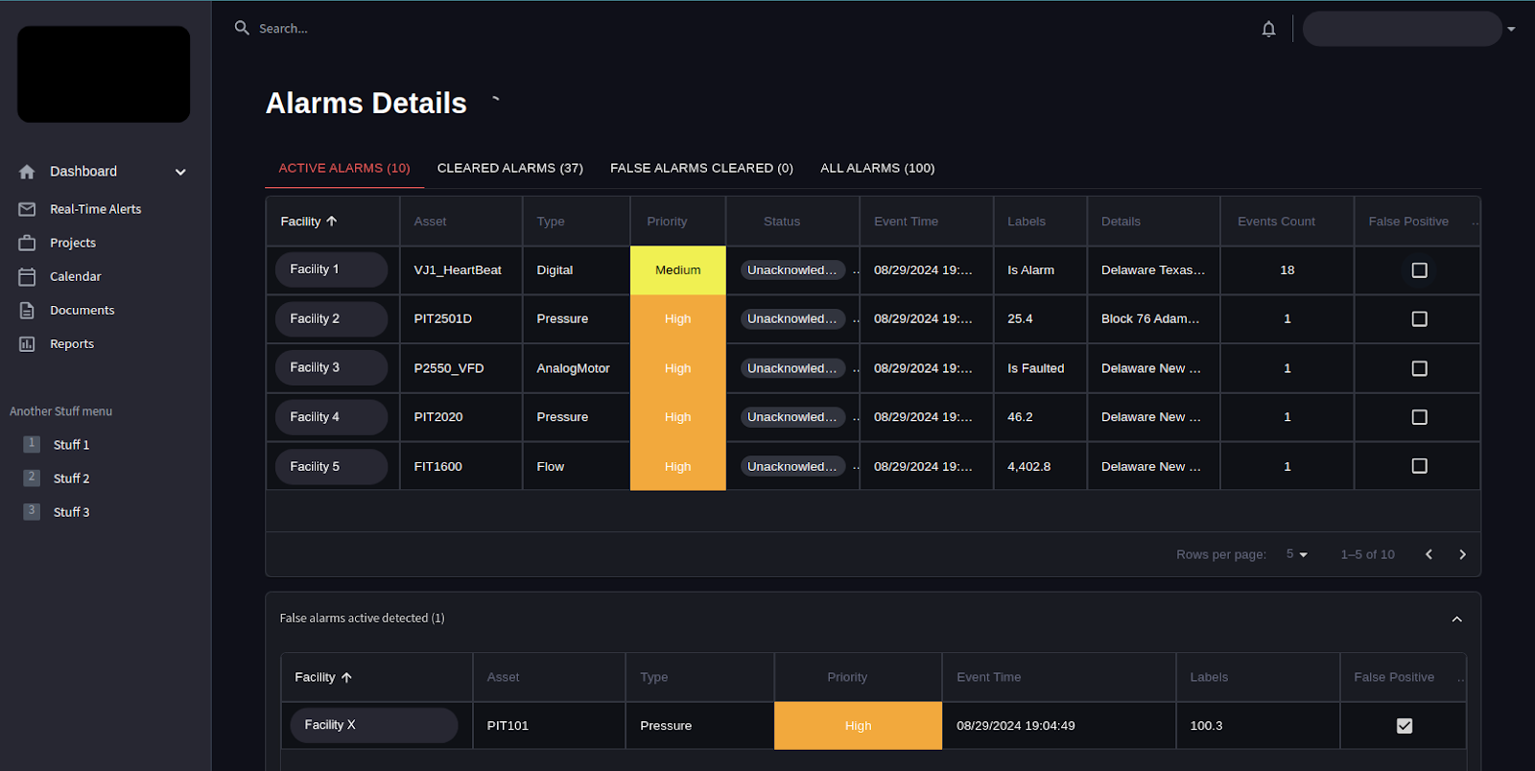Click the Facility 1 chip
This screenshot has width=1535, height=771.
pos(332,269)
